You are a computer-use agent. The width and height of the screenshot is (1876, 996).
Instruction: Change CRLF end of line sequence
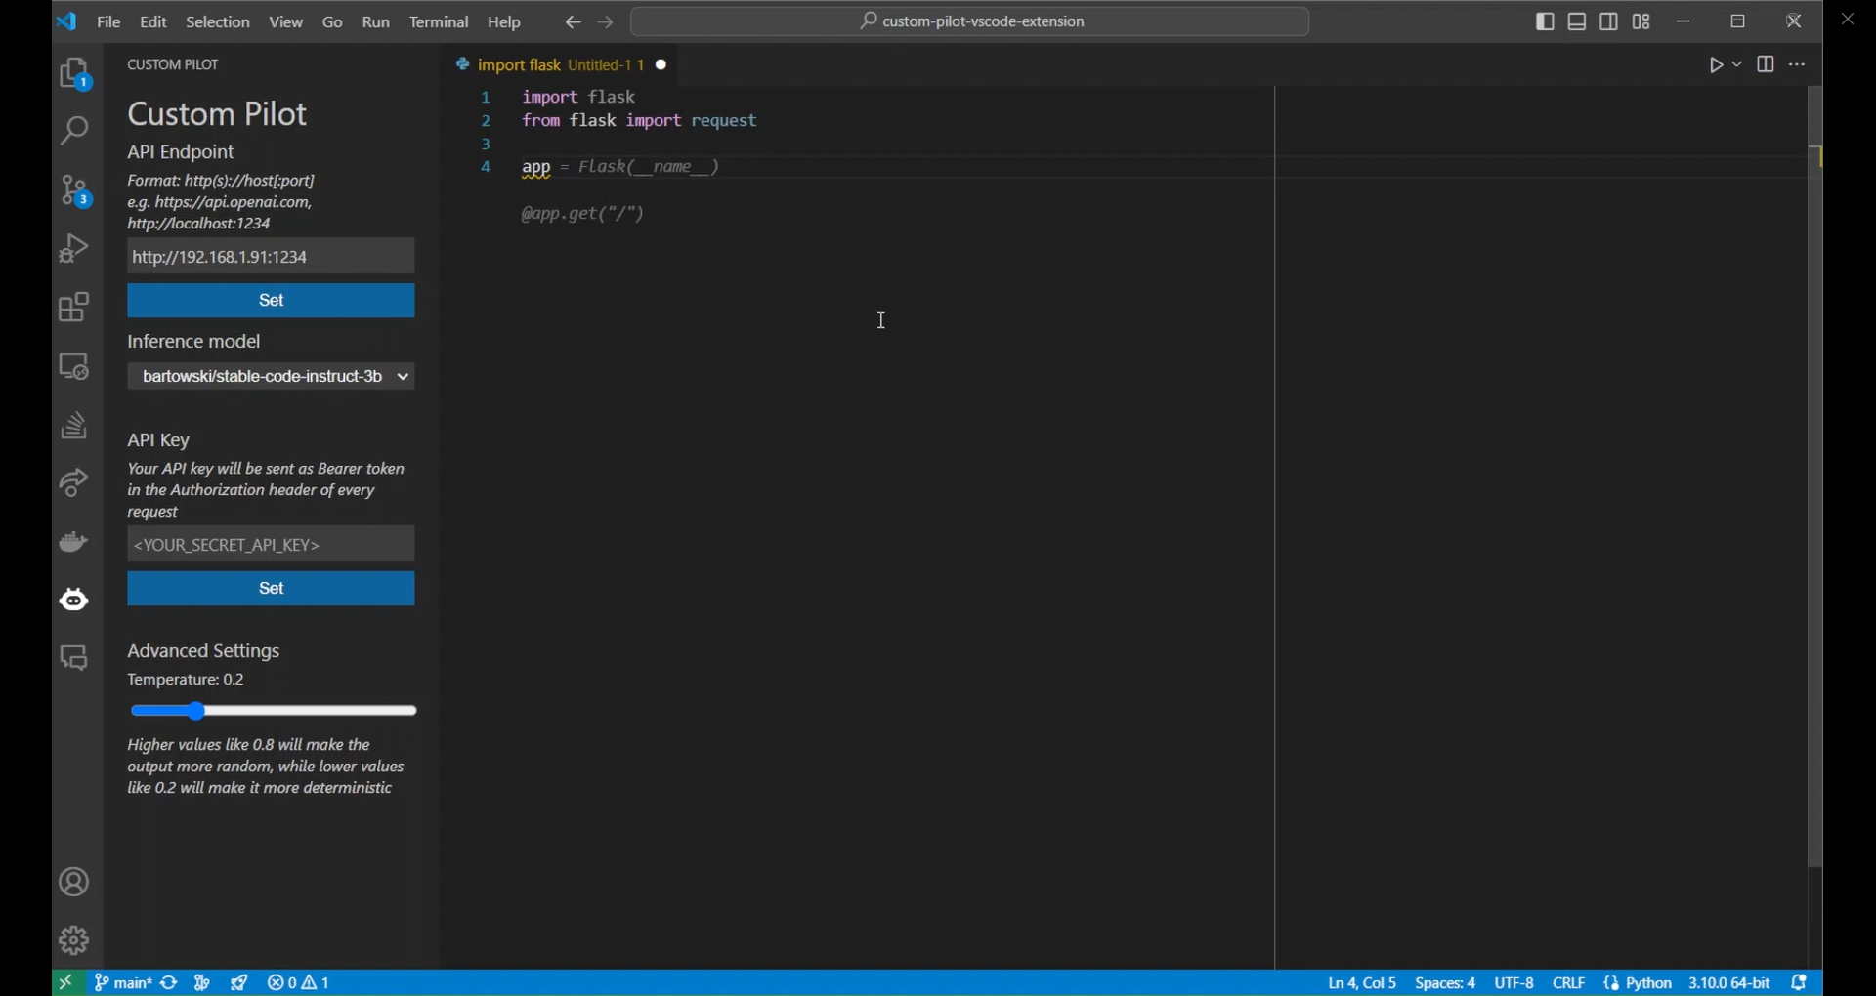1569,983
